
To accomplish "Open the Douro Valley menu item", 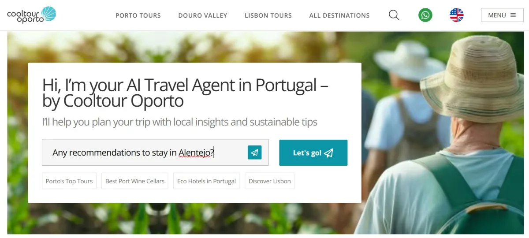I will [x=203, y=15].
